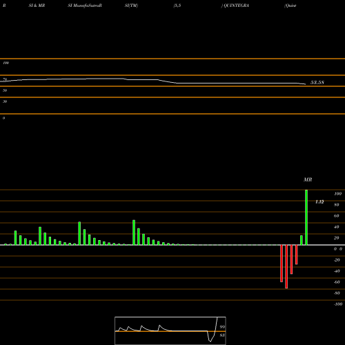
Task: Click the 83 label in the mini chart
Action: click(x=222, y=335)
